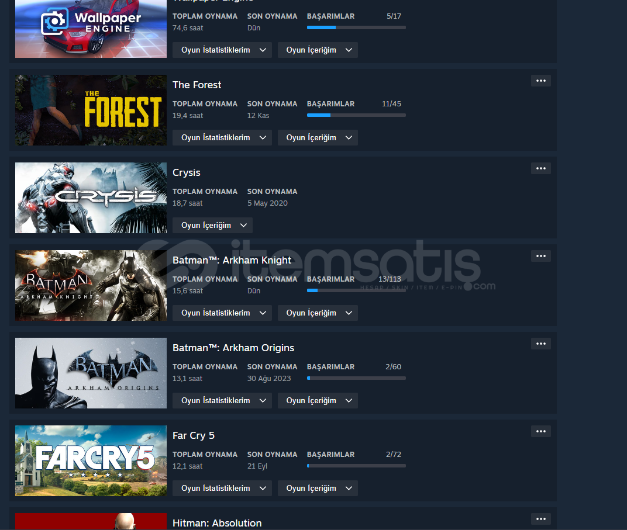Click Far Cry 5 achievements progress bar
The width and height of the screenshot is (627, 530).
pyautogui.click(x=356, y=466)
